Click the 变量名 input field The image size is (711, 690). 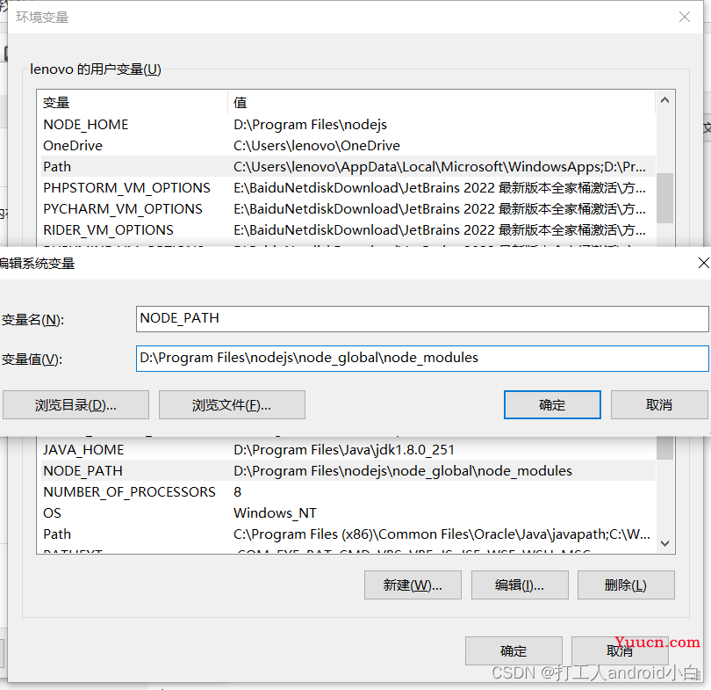click(x=422, y=319)
